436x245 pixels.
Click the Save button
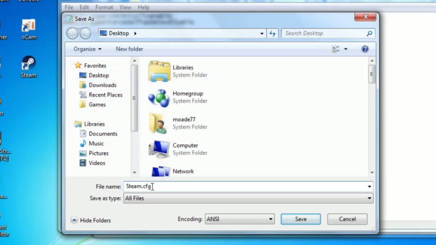[x=300, y=219]
